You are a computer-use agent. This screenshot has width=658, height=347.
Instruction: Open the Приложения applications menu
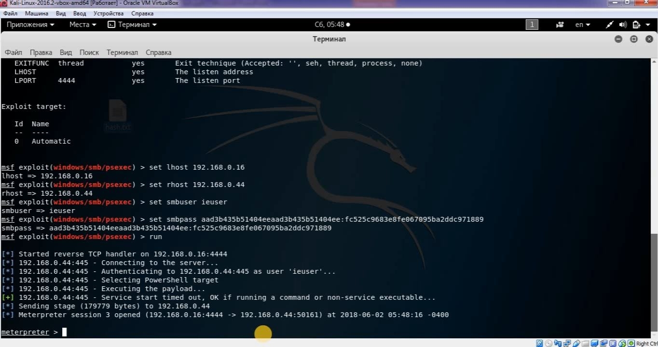point(30,25)
